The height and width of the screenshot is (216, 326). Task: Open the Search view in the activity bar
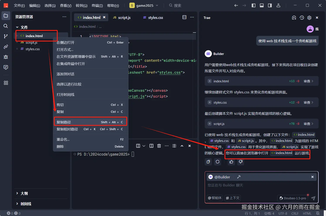pos(6,26)
